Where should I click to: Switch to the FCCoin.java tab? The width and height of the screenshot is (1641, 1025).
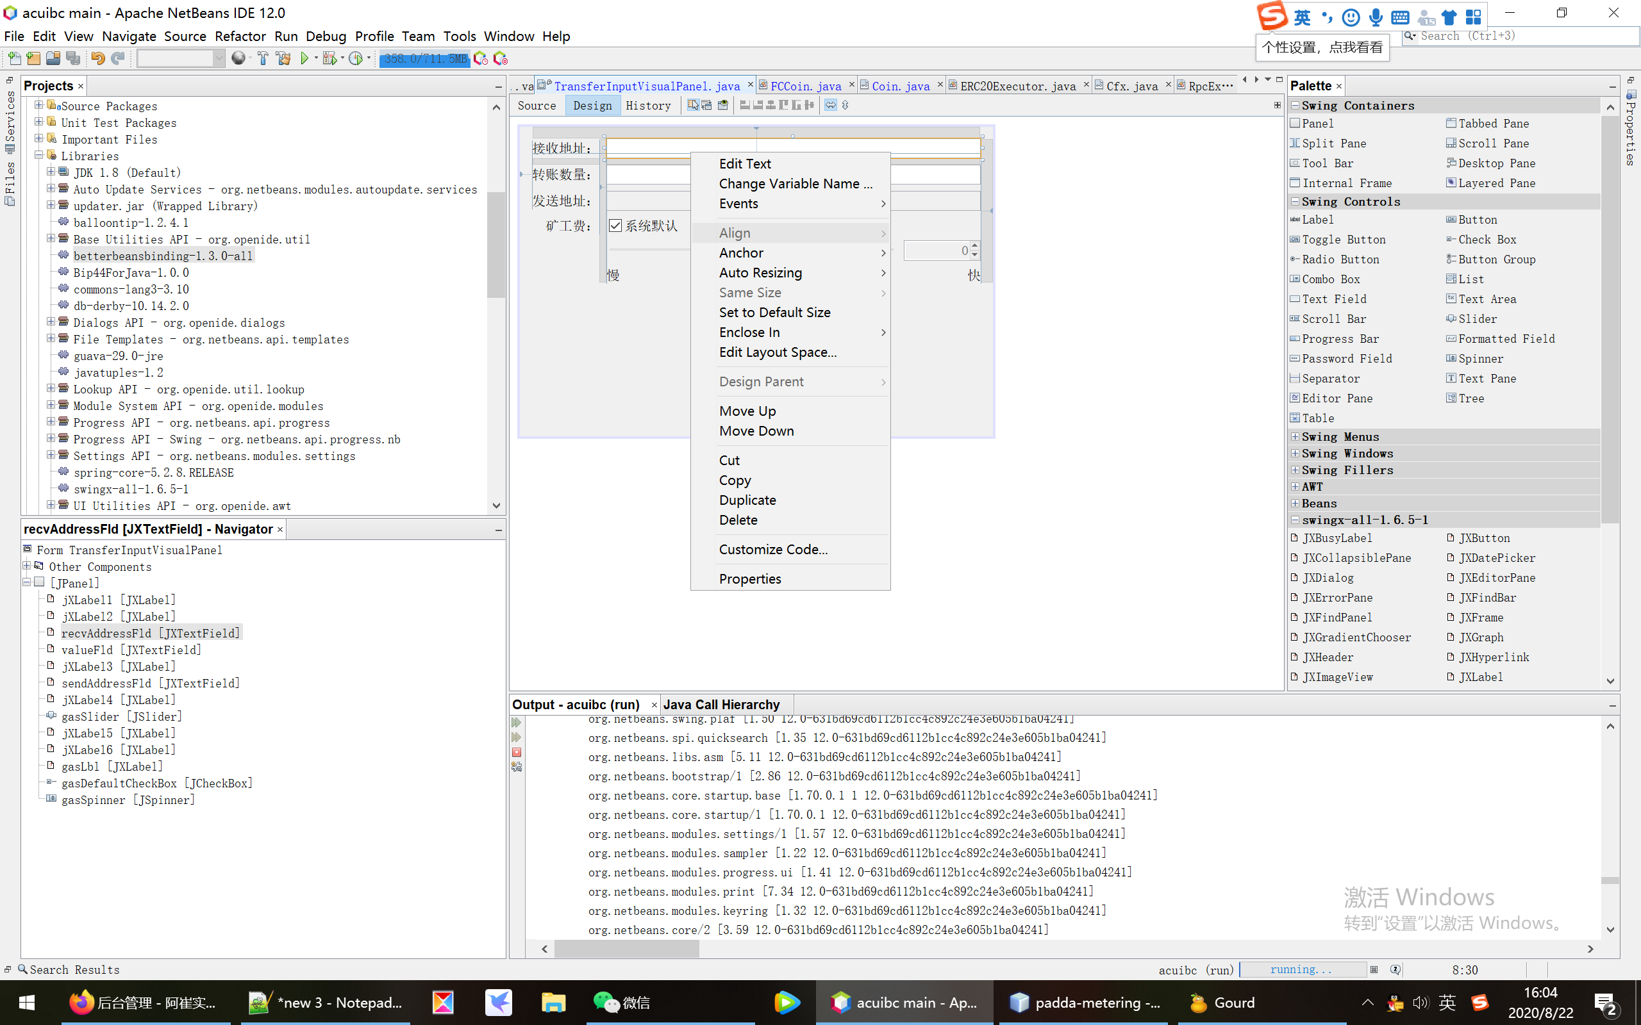[805, 86]
